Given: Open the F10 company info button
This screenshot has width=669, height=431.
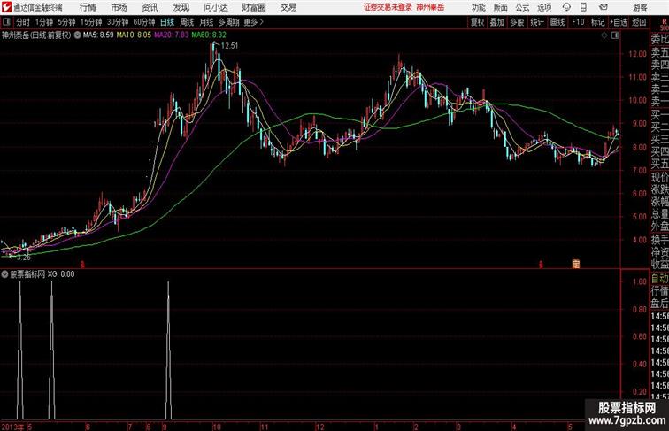Looking at the screenshot, I should click(x=578, y=22).
